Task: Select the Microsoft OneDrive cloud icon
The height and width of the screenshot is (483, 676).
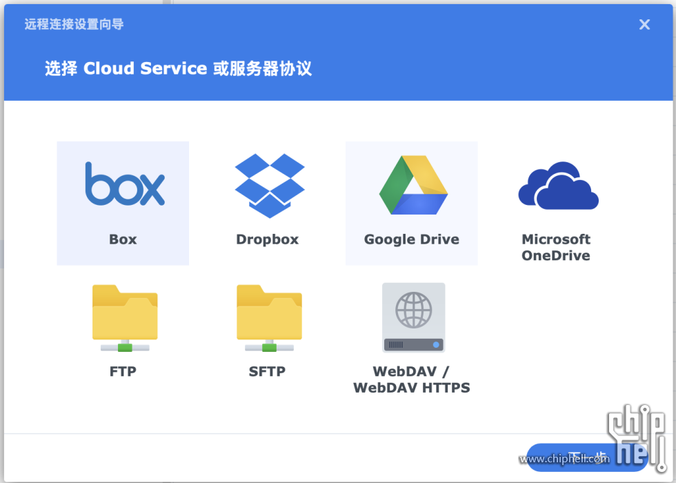Action: click(558, 186)
